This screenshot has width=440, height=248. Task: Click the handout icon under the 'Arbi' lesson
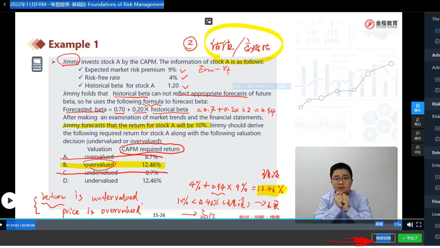[437, 90]
